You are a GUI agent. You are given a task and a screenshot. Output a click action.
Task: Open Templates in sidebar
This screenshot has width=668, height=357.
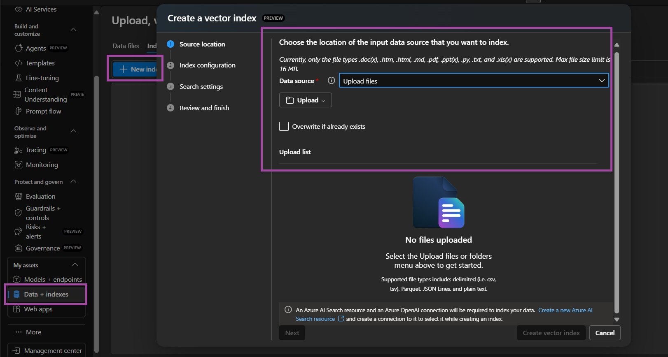click(40, 63)
